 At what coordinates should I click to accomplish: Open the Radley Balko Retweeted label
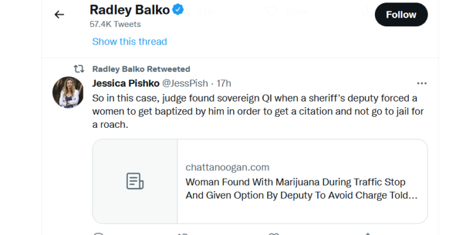point(141,69)
